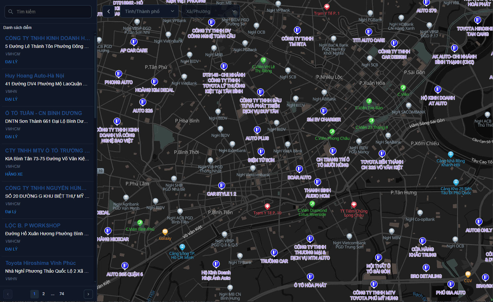Click the CAR STYLE 1 2 marker
This screenshot has height=302, width=493.
(x=222, y=186)
